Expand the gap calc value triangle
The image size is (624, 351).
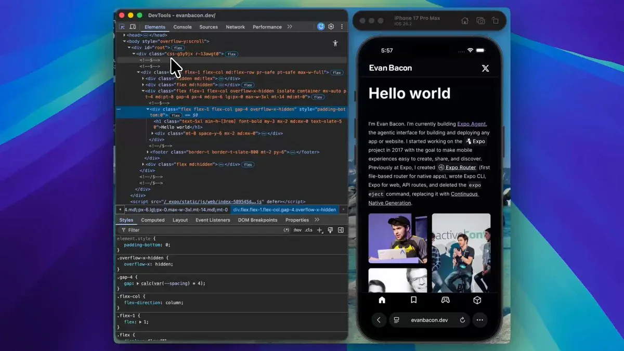[138, 283]
